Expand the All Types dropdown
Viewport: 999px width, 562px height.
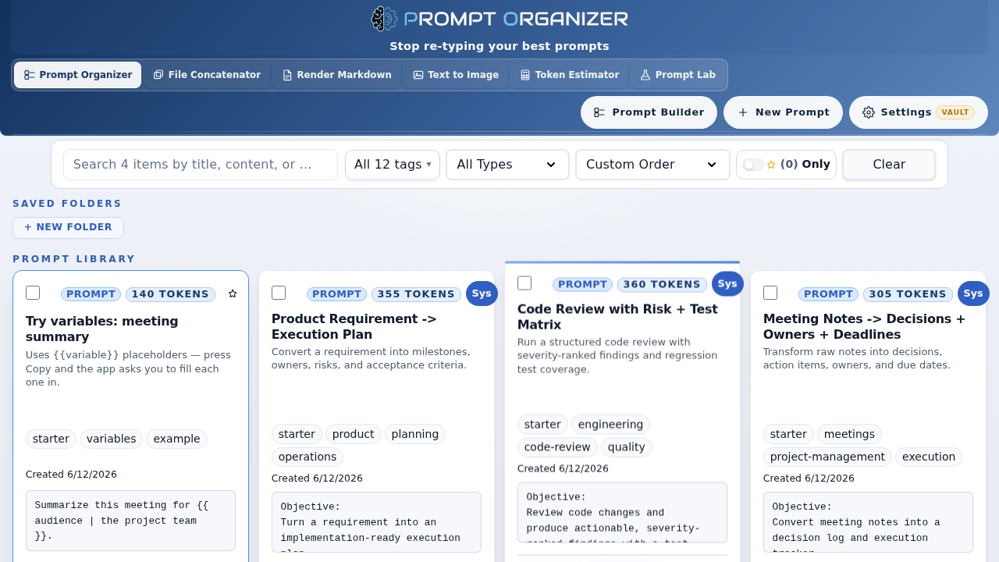(x=507, y=165)
